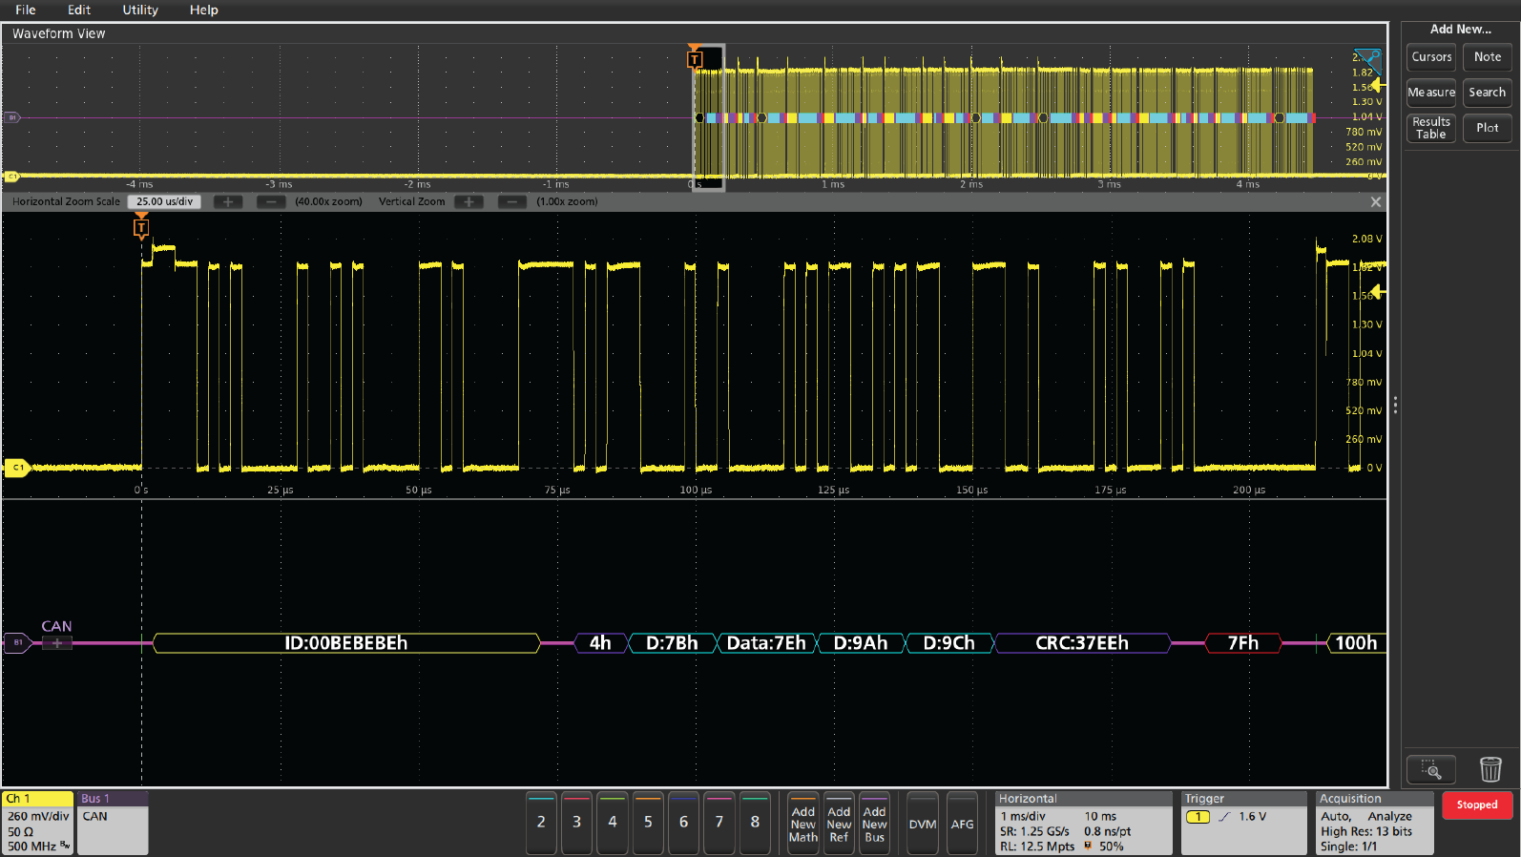Viewport: 1521px width, 857px height.
Task: Open the File menu
Action: (26, 10)
